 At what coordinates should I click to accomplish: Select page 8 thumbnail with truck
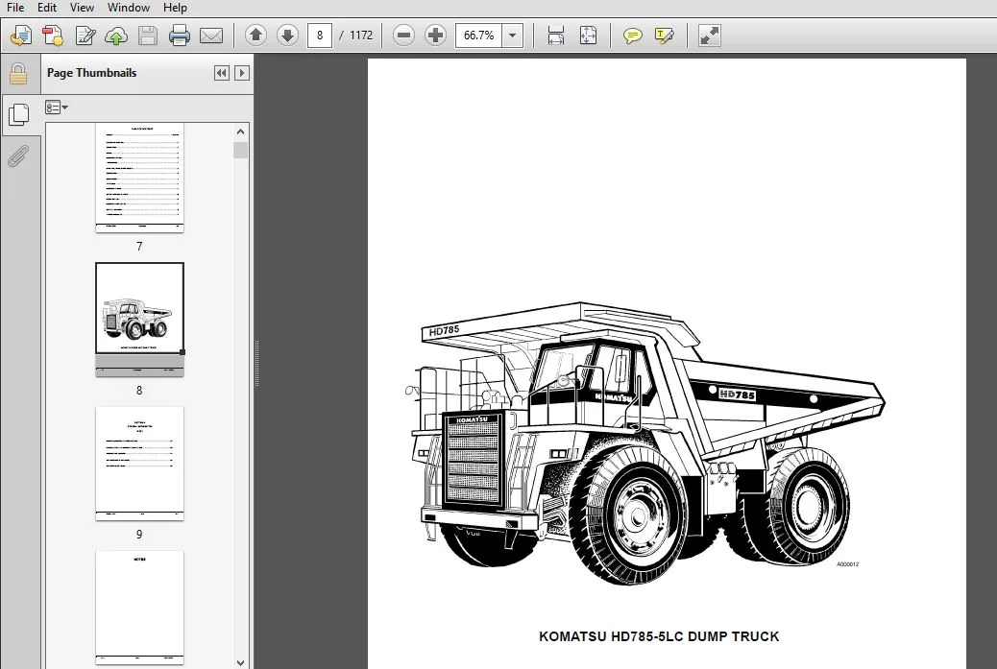[x=140, y=320]
